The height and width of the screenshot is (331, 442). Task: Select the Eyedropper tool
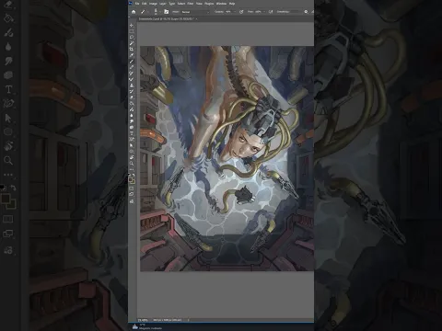tap(132, 55)
